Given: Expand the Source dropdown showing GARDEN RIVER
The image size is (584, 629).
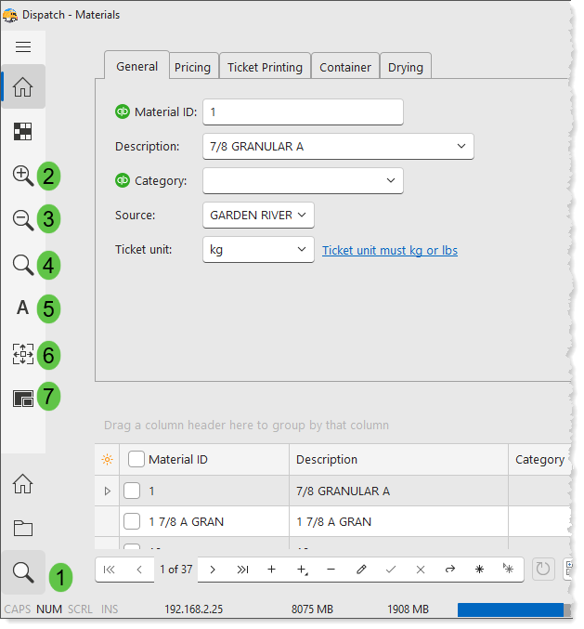Looking at the screenshot, I should tap(303, 215).
